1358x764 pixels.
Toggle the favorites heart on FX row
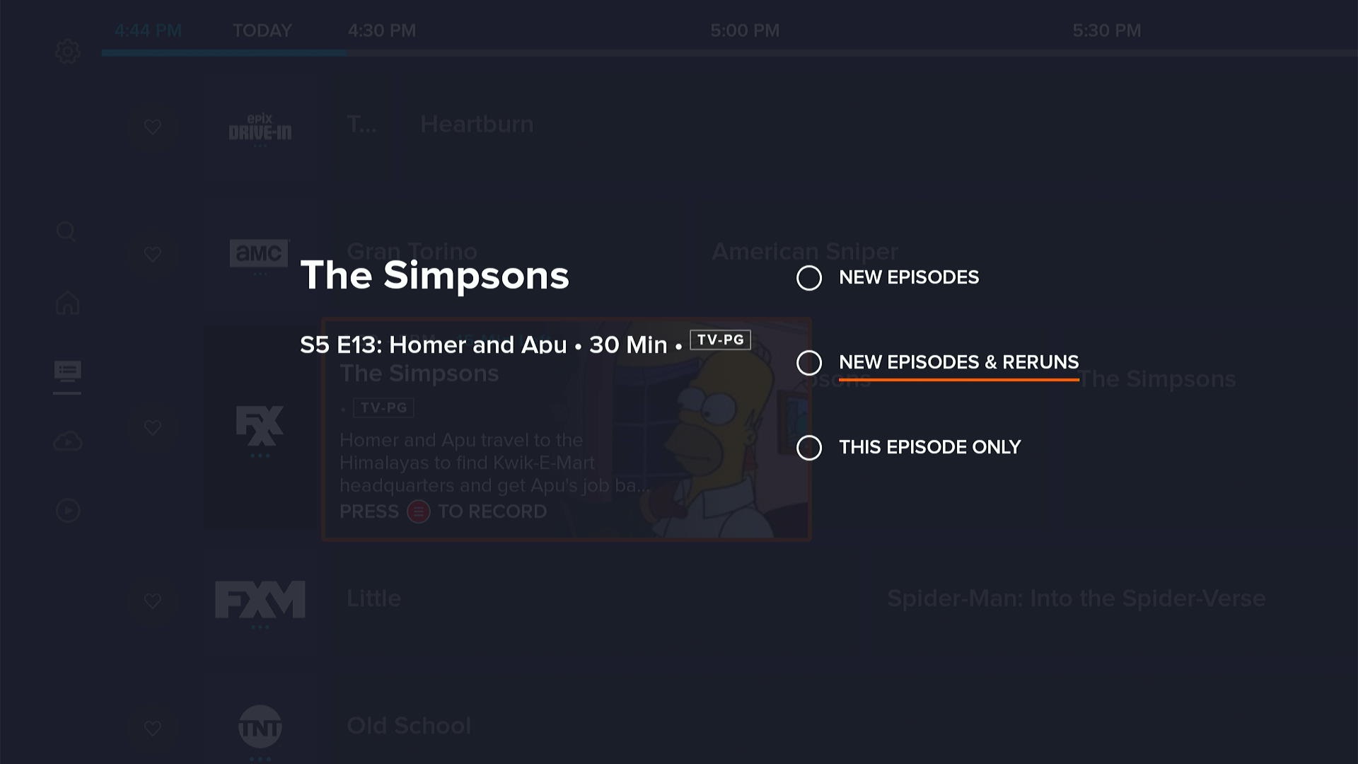(x=152, y=428)
